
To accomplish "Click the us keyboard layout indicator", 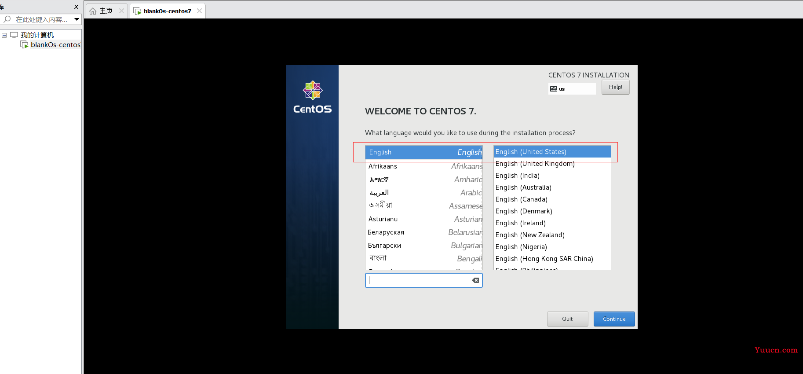I will pos(572,89).
